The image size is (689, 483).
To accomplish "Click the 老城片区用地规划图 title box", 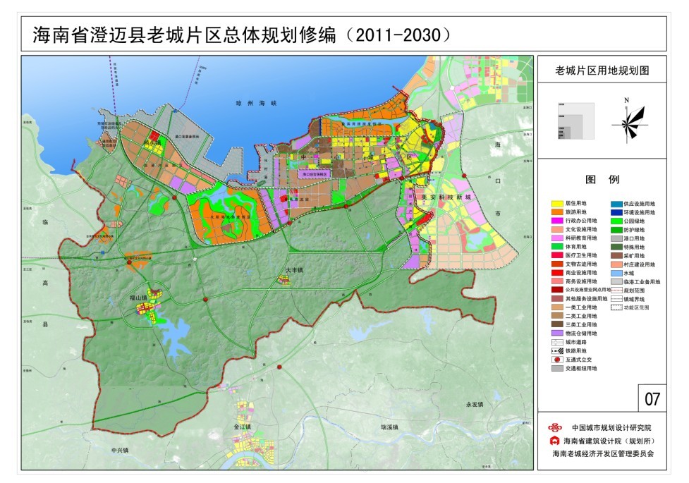I will (x=602, y=71).
